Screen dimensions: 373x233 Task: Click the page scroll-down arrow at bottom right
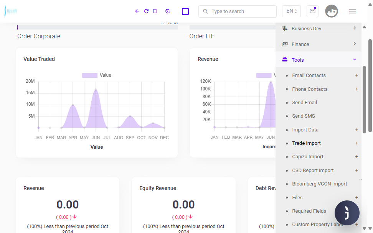click(x=370, y=228)
